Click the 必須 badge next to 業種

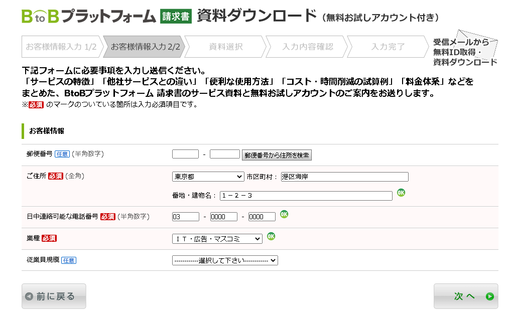[49, 239]
